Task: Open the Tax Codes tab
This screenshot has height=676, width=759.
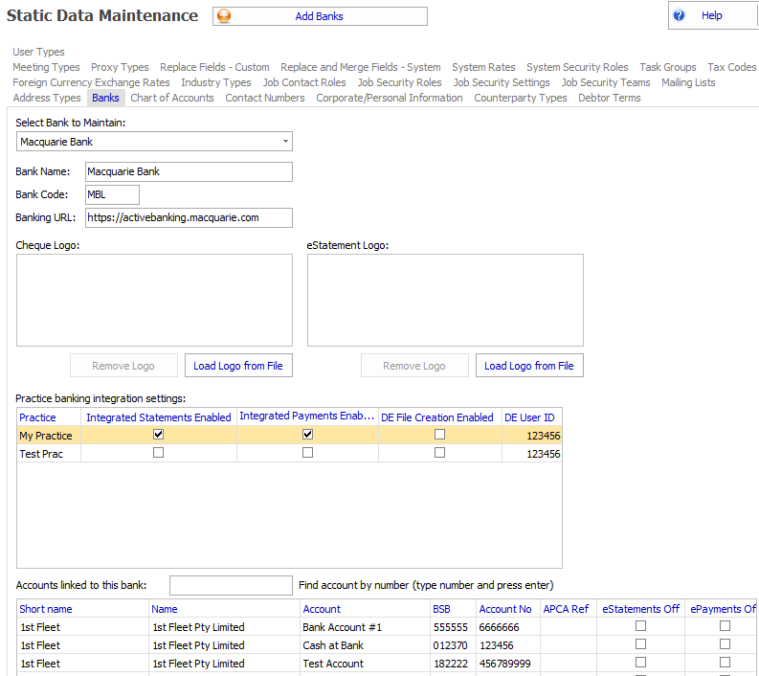Action: pyautogui.click(x=731, y=67)
